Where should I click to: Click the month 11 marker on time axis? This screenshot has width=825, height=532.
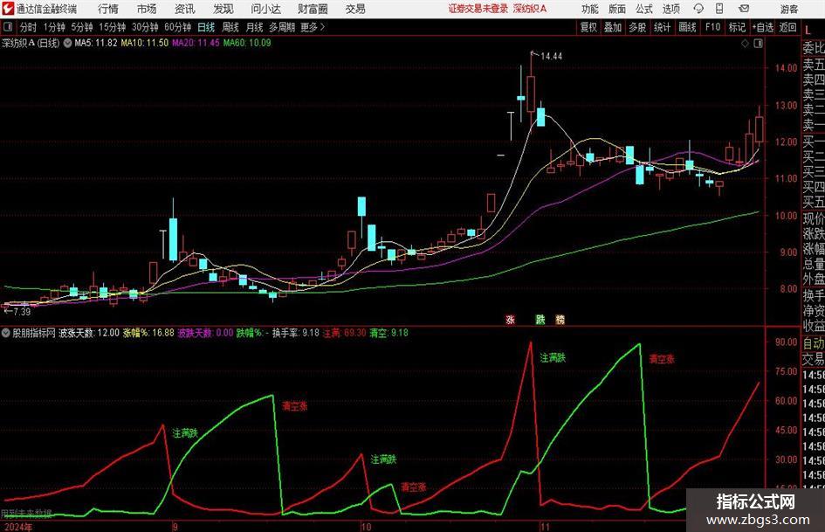click(x=545, y=527)
